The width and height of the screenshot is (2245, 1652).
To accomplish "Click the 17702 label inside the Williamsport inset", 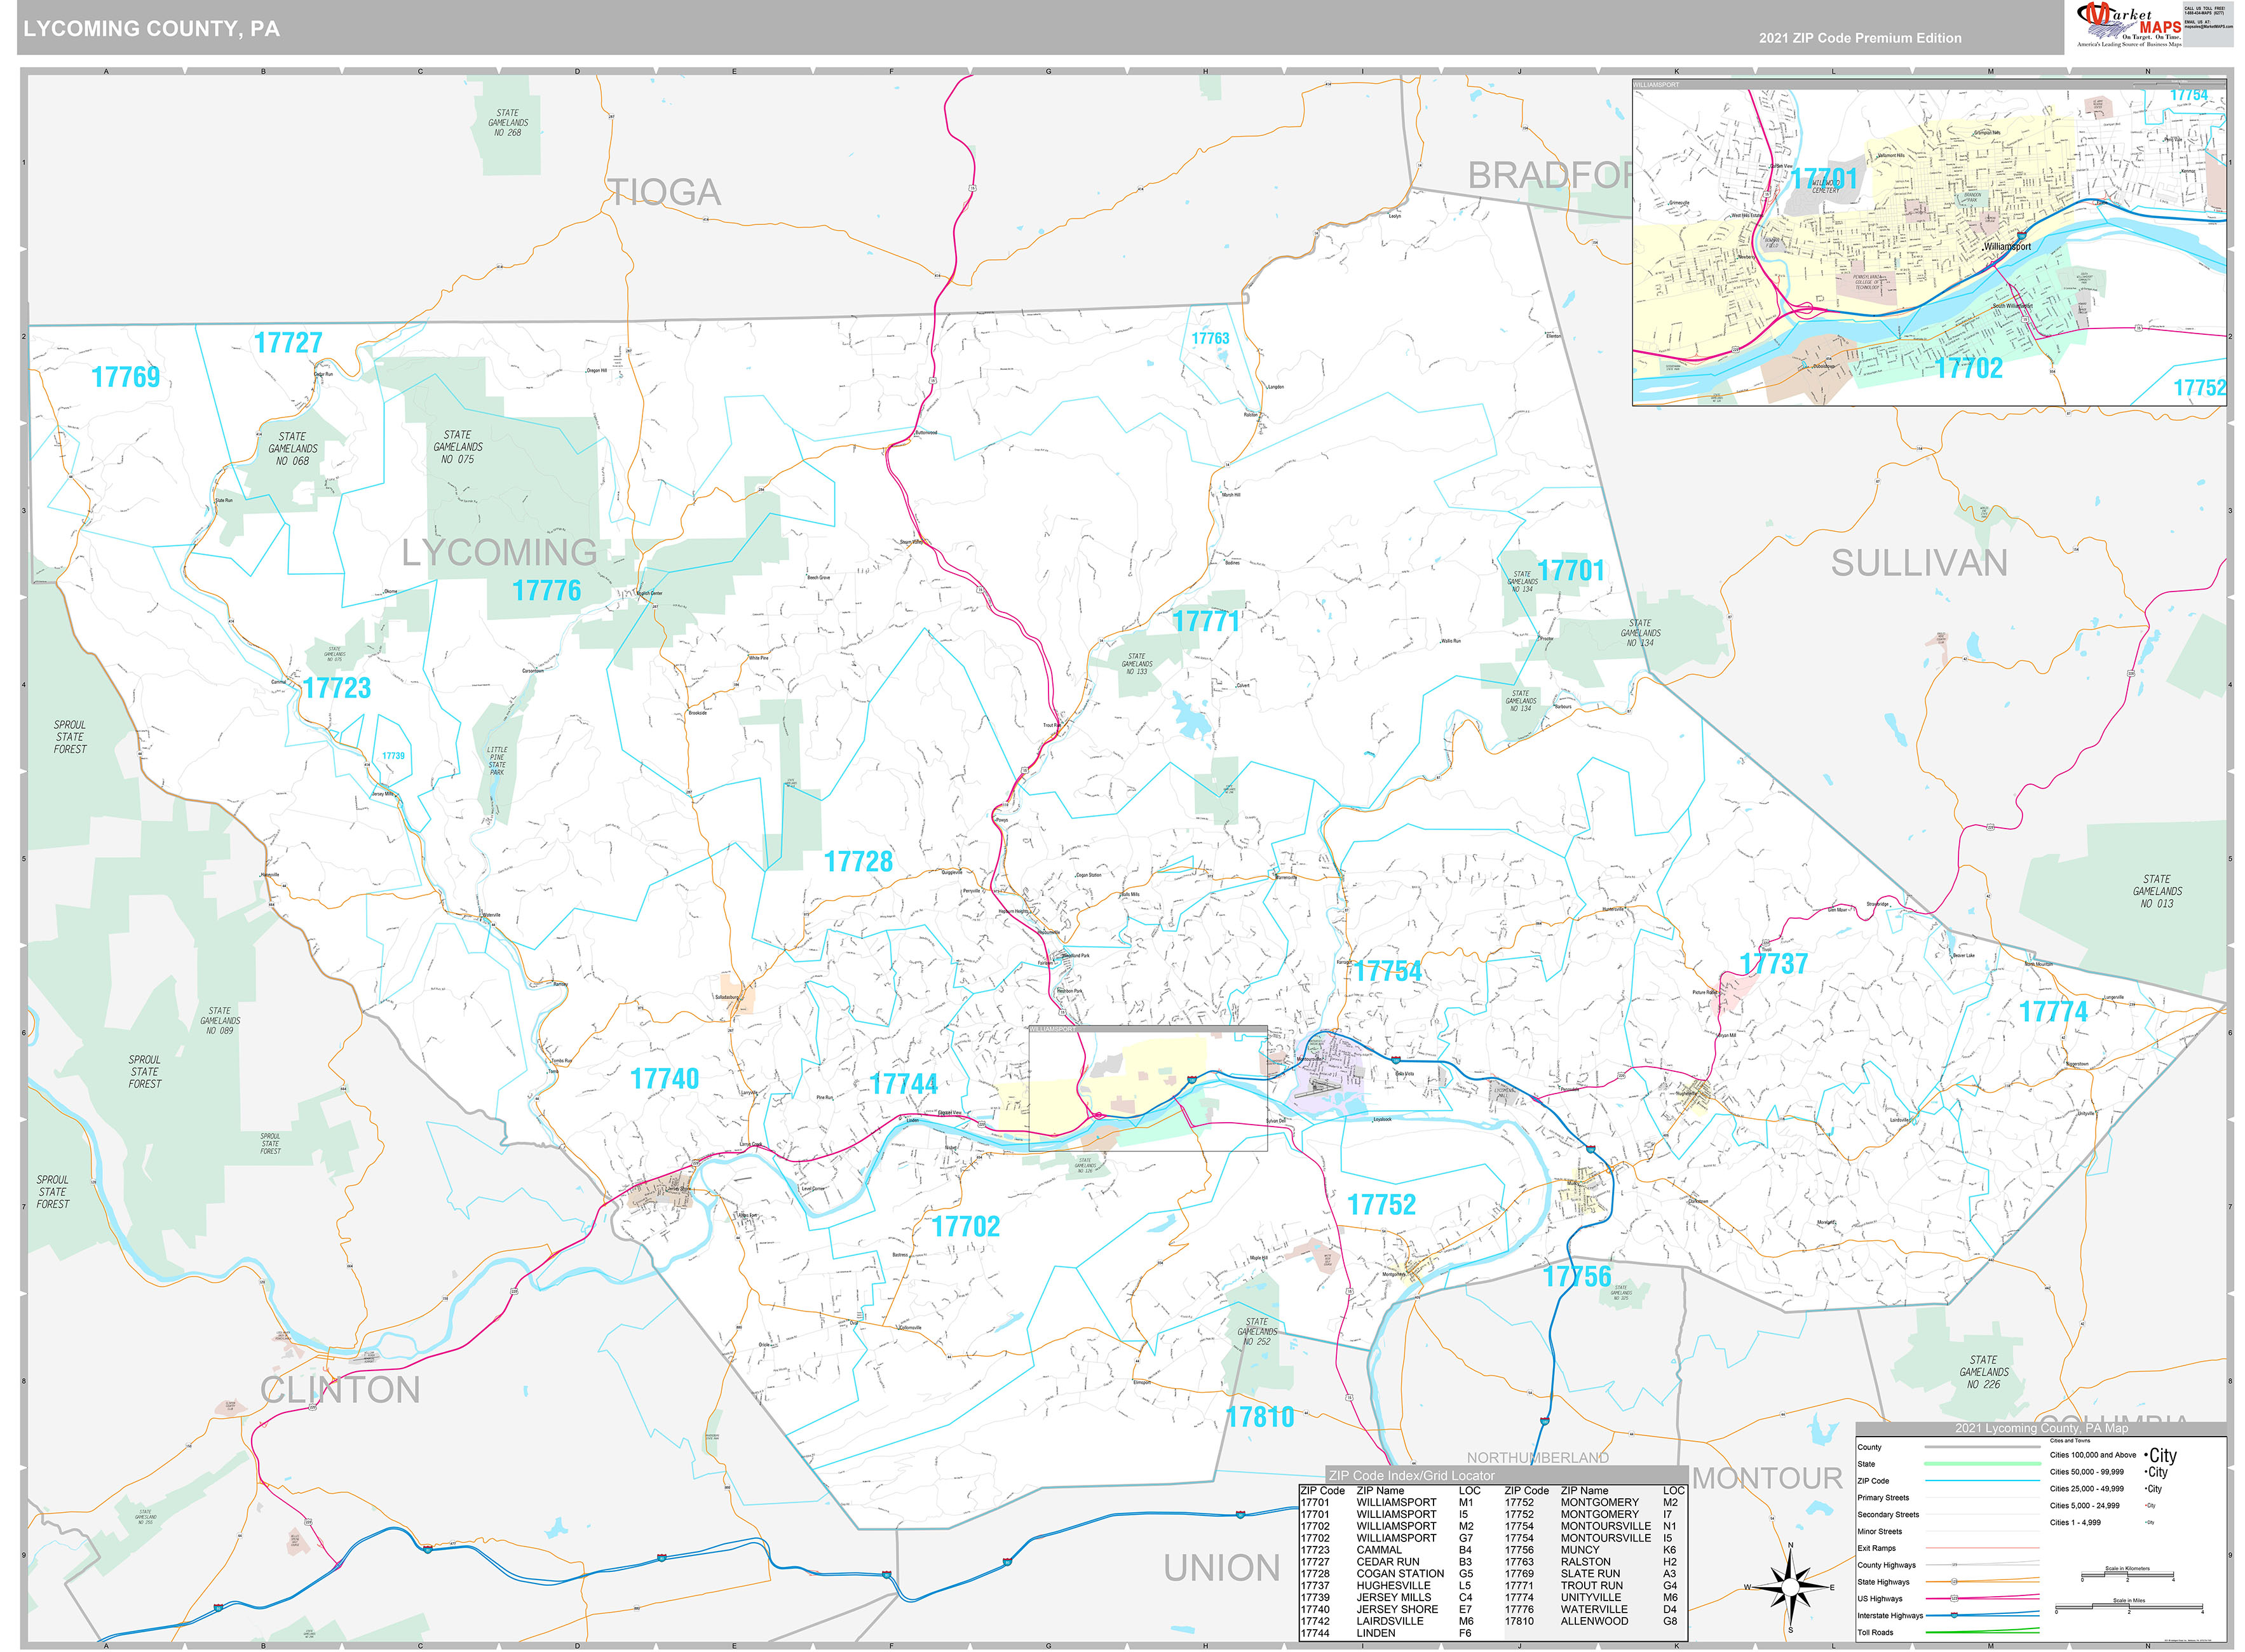I will (x=1969, y=369).
